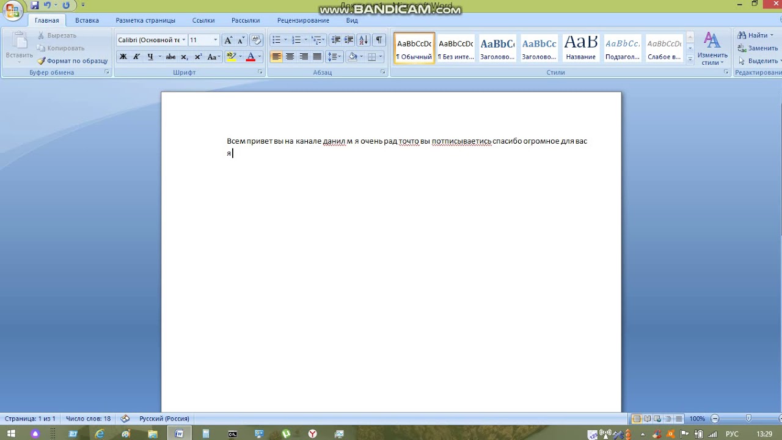The width and height of the screenshot is (782, 440).
Task: Increase font size with Grow Font
Action: (x=228, y=40)
